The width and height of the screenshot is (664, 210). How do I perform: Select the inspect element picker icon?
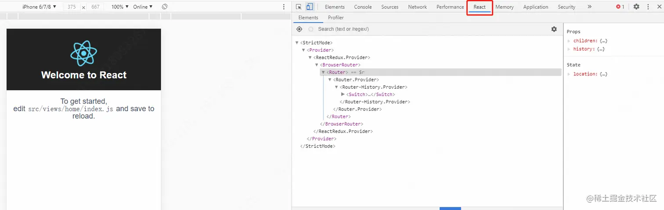299,7
